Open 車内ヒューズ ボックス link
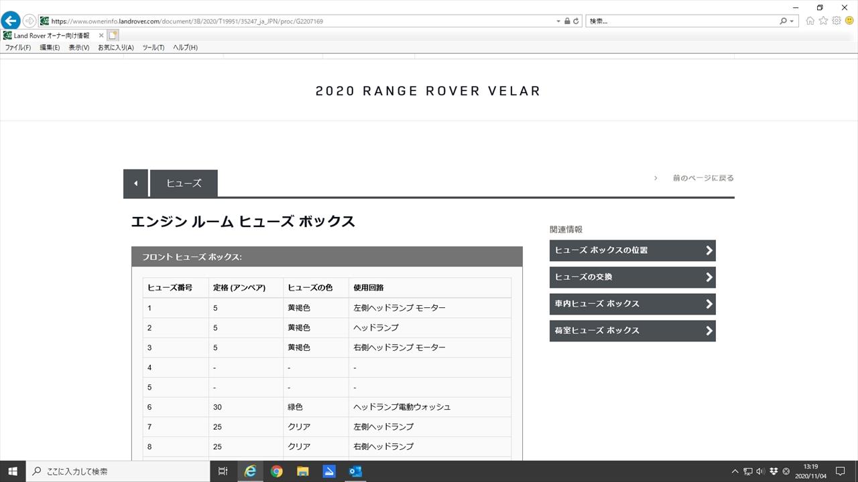 pyautogui.click(x=633, y=304)
